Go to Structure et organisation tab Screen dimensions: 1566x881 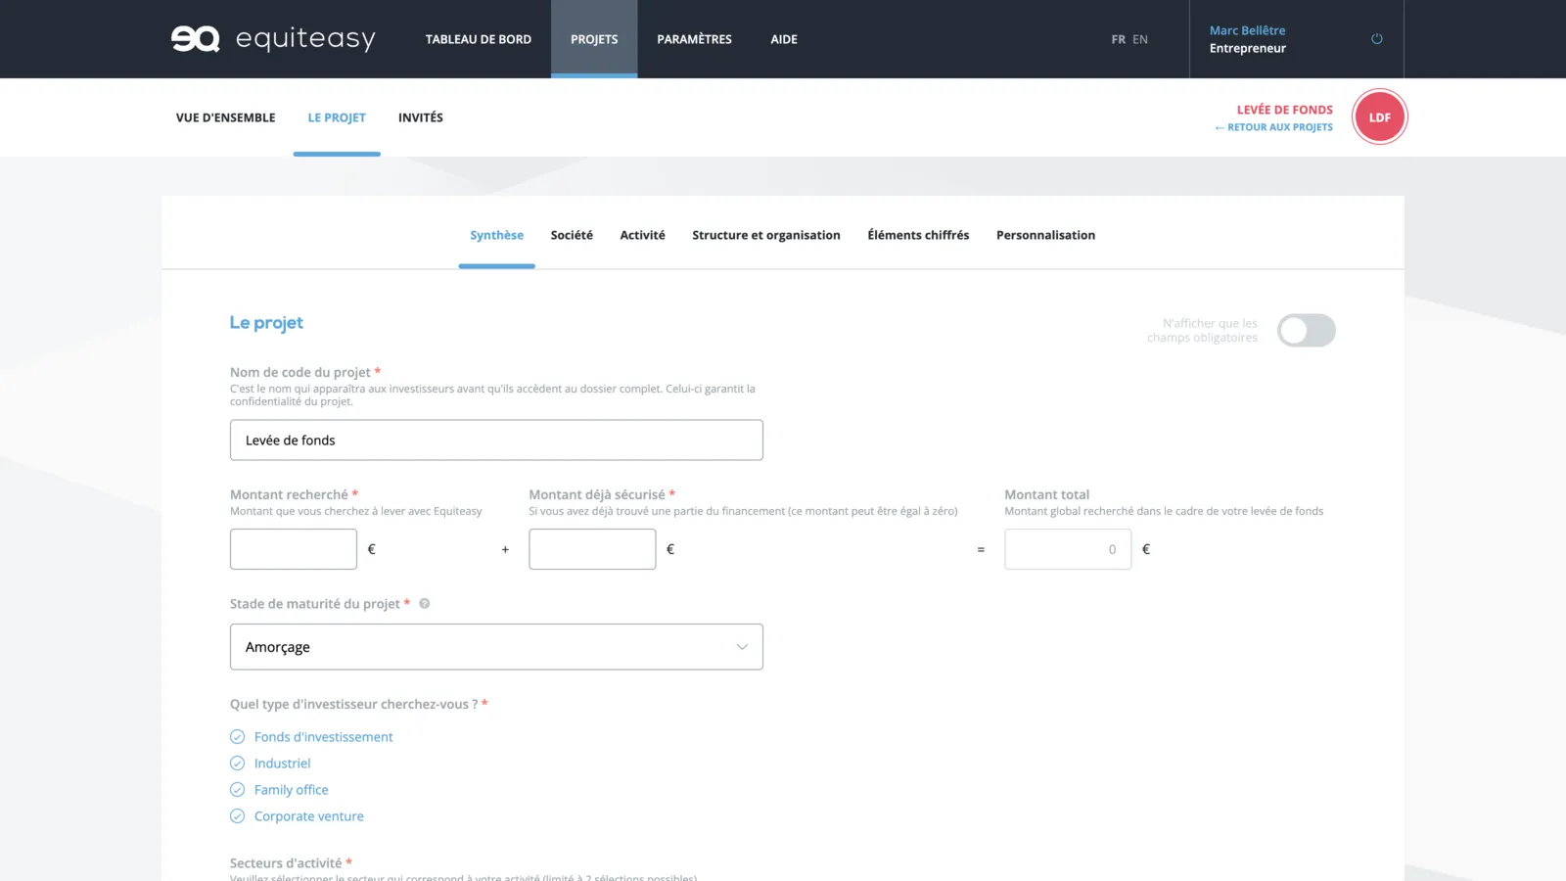[x=765, y=236]
